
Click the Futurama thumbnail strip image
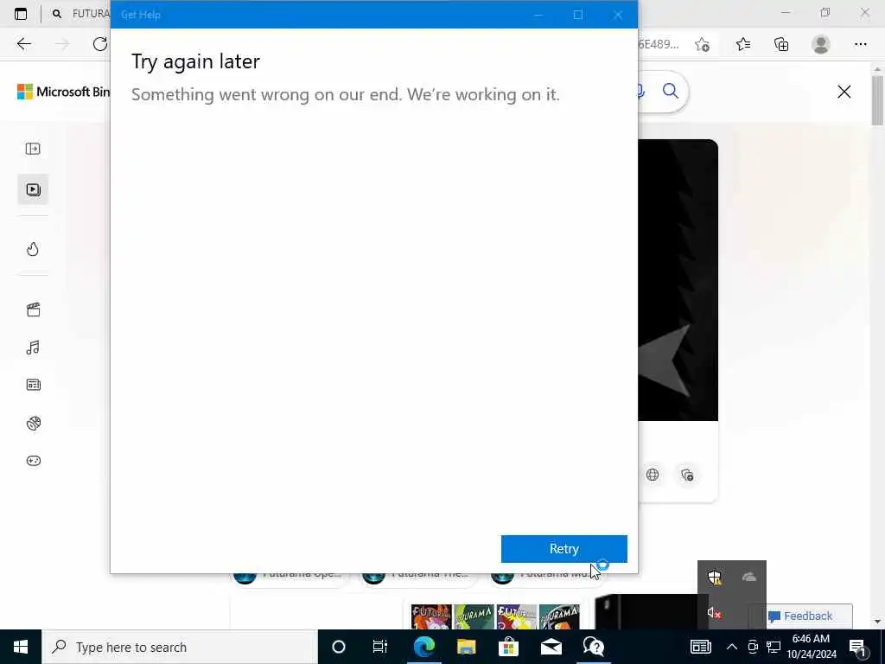(x=495, y=616)
